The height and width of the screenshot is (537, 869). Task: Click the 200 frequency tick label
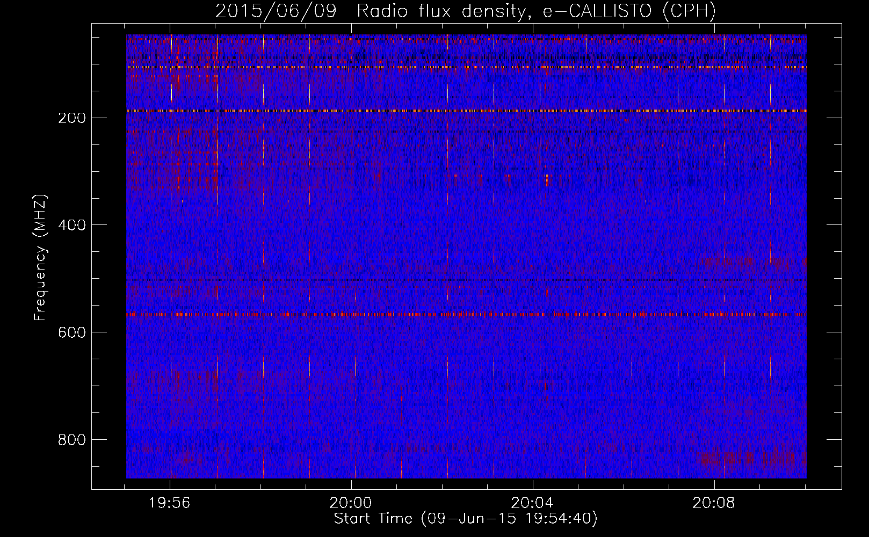pyautogui.click(x=71, y=118)
